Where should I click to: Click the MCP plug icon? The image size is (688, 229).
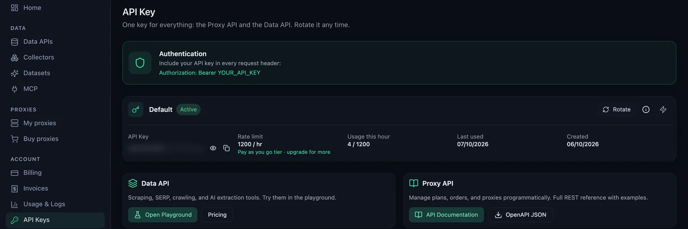pyautogui.click(x=15, y=89)
